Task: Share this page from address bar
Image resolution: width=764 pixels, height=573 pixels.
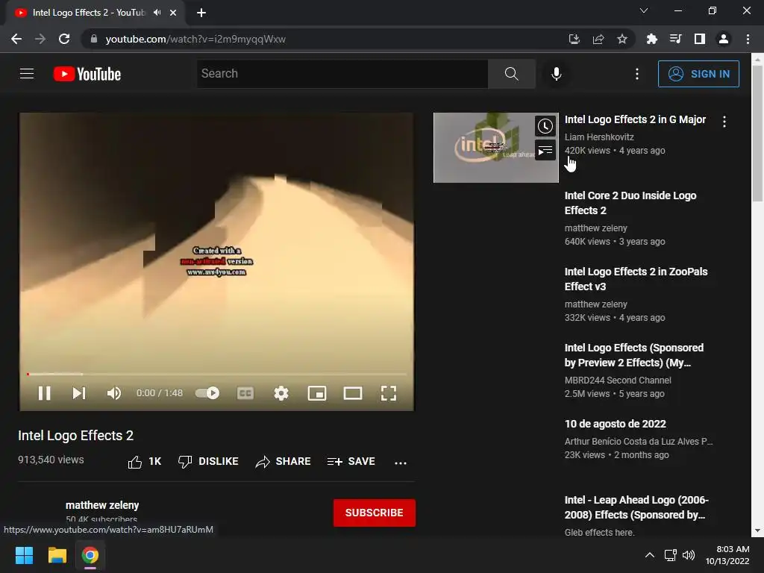Action: (598, 39)
